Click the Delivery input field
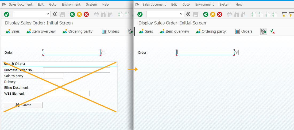 [x=53, y=82]
